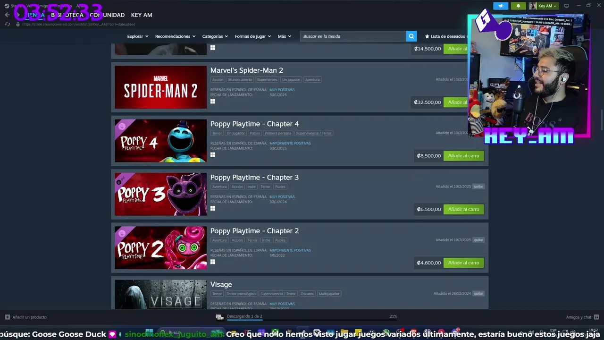Click the Mundo abierto tag on Spider-Man 2

tap(240, 80)
